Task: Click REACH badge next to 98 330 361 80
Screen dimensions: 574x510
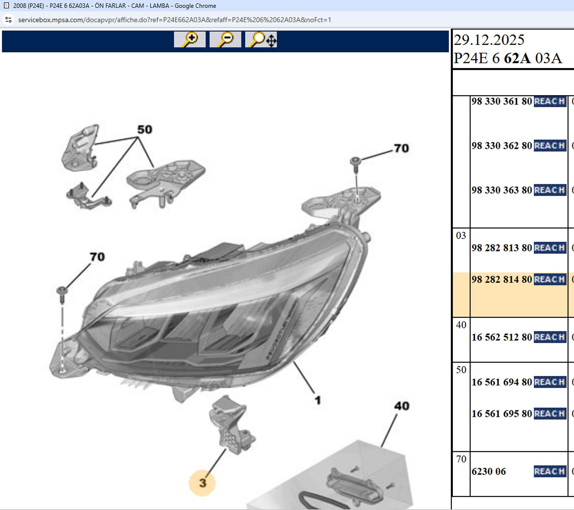Action: coord(550,101)
